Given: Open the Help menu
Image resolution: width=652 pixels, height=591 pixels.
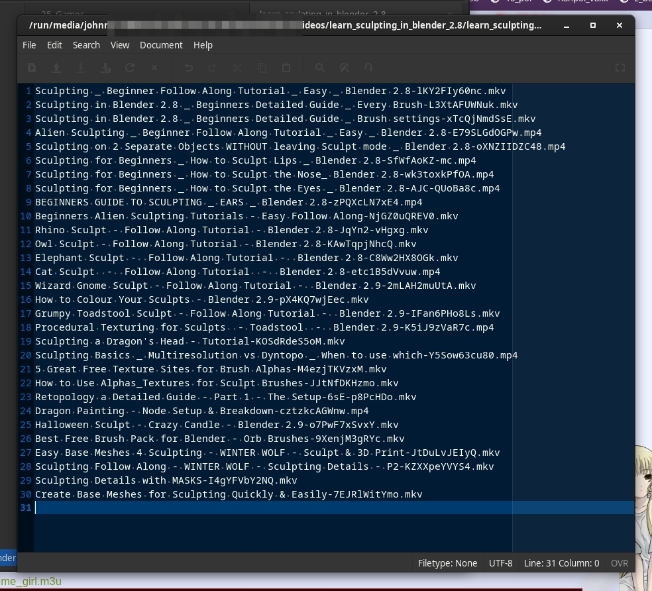Looking at the screenshot, I should pos(203,45).
